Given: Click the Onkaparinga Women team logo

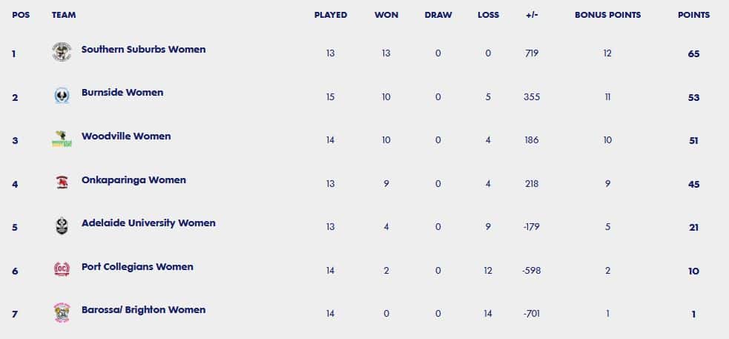Looking at the screenshot, I should pos(62,182).
